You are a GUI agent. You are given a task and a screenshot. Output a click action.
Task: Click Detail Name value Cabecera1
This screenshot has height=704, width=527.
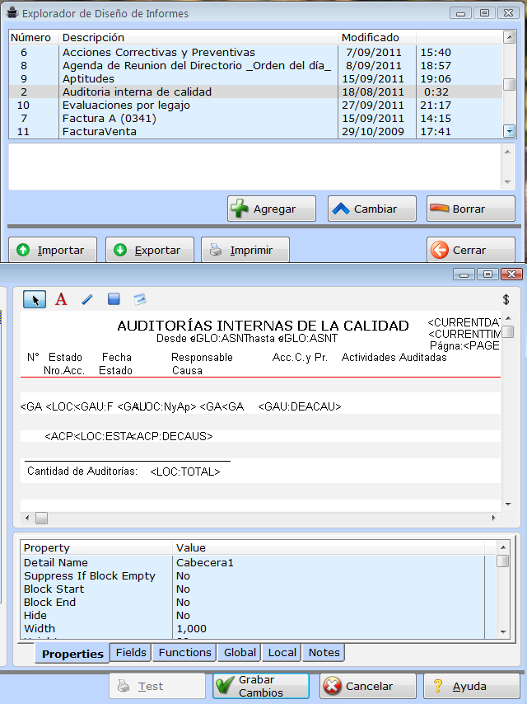tap(204, 562)
